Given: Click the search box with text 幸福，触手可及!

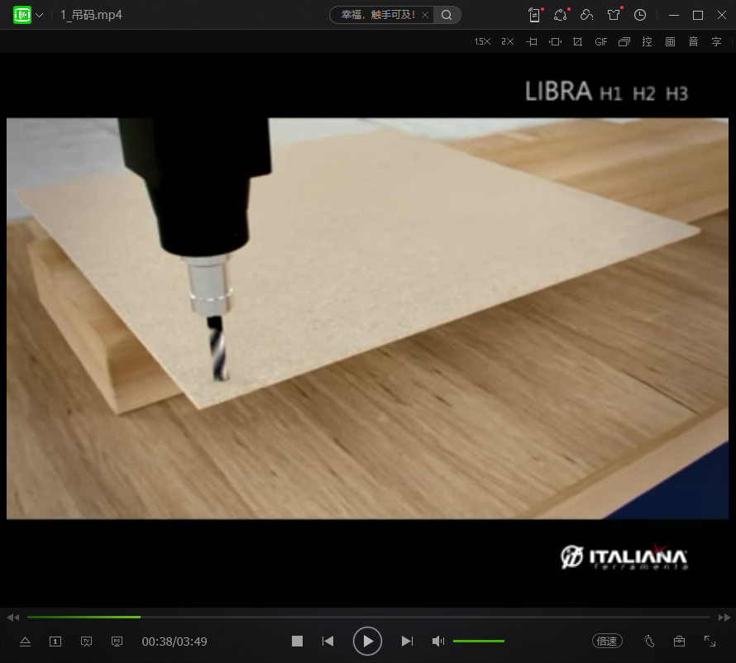Looking at the screenshot, I should [378, 15].
